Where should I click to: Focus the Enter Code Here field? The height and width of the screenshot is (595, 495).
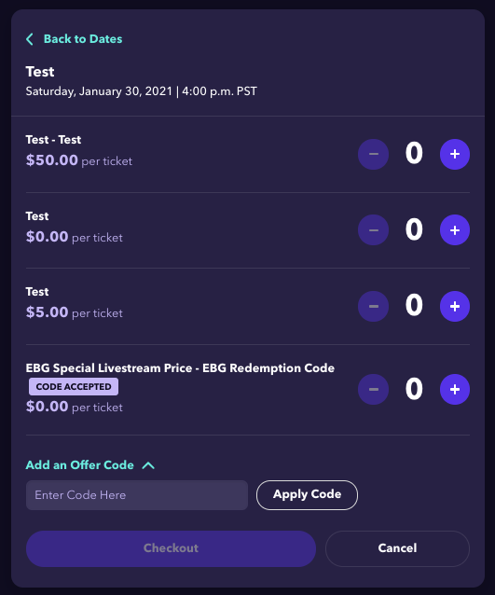pyautogui.click(x=136, y=495)
